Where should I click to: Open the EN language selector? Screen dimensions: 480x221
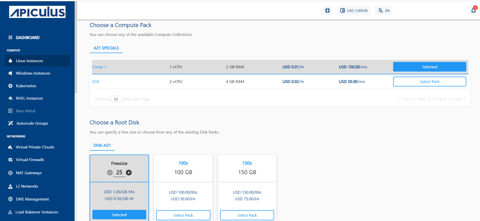[384, 10]
